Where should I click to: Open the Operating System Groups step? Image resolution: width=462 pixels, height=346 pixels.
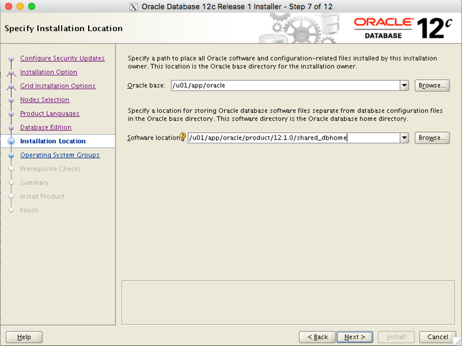(60, 155)
